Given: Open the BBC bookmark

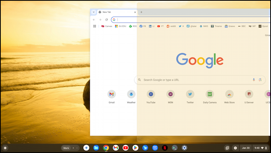Looking at the screenshot, I should [242, 26].
